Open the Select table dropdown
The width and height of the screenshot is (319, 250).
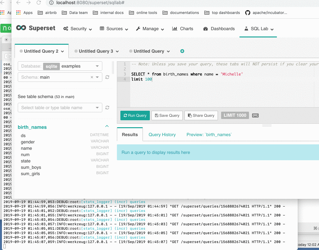tap(60, 108)
